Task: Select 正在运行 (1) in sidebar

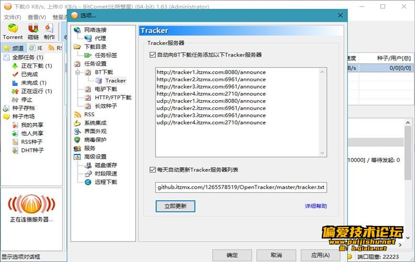Action: click(37, 91)
